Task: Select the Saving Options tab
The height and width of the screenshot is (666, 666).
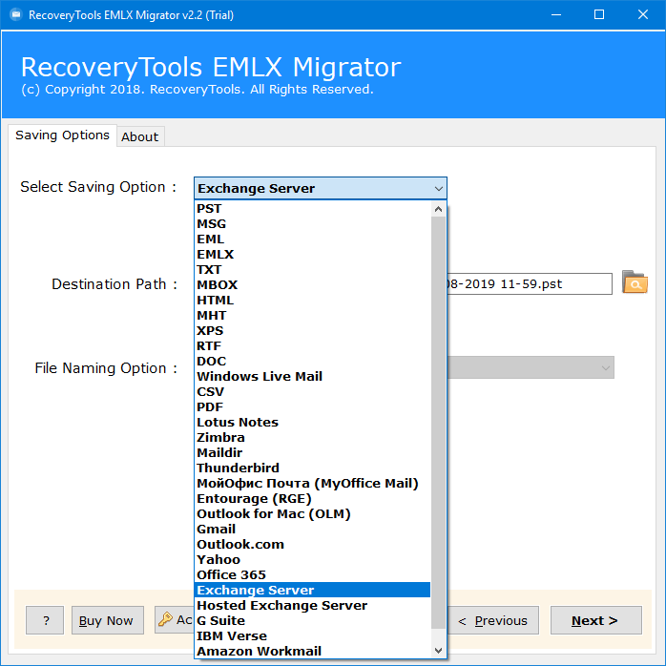Action: pyautogui.click(x=62, y=135)
